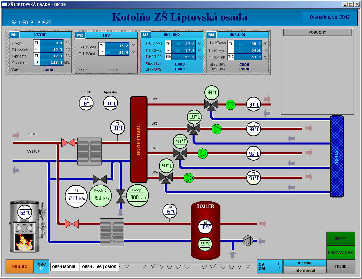Screen dimensions: 362x279
Task: Click the BOJLER tank
Action: click(205, 231)
